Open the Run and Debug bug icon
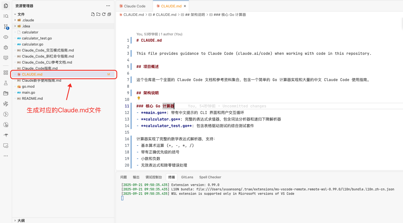The height and width of the screenshot is (223, 403). coord(6,47)
